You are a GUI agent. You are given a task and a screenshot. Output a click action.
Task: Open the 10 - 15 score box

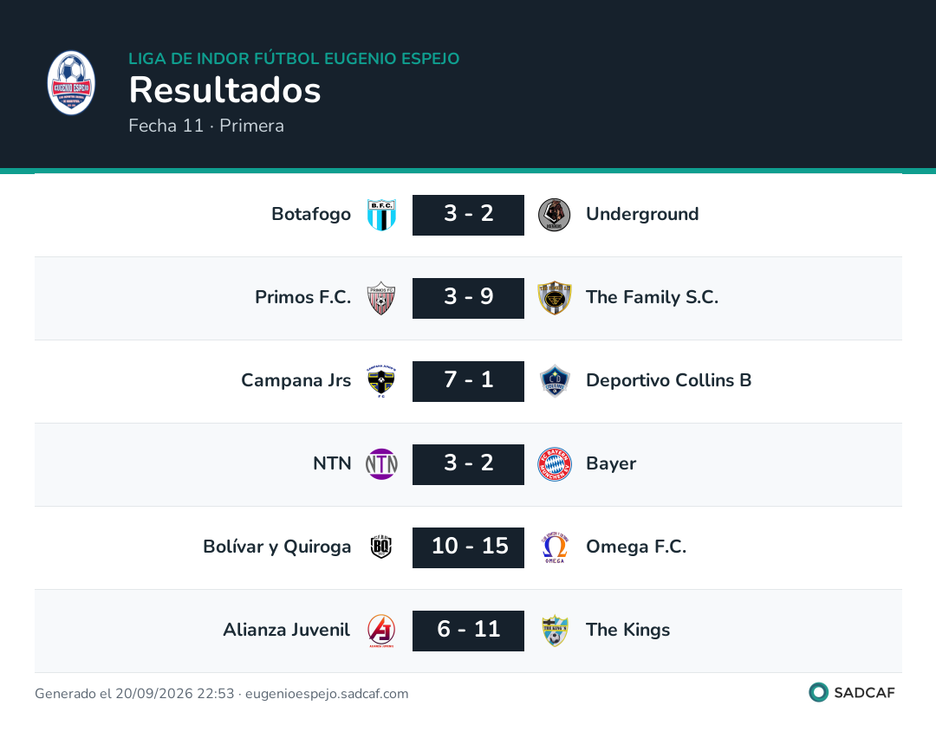(469, 547)
